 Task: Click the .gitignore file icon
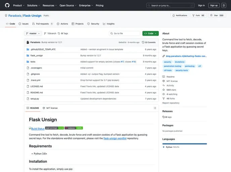pos(28,74)
